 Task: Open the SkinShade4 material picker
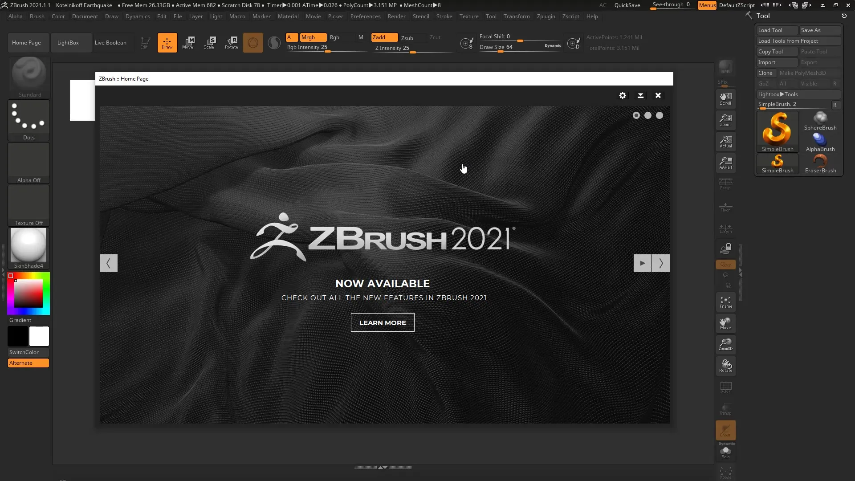[x=29, y=249]
